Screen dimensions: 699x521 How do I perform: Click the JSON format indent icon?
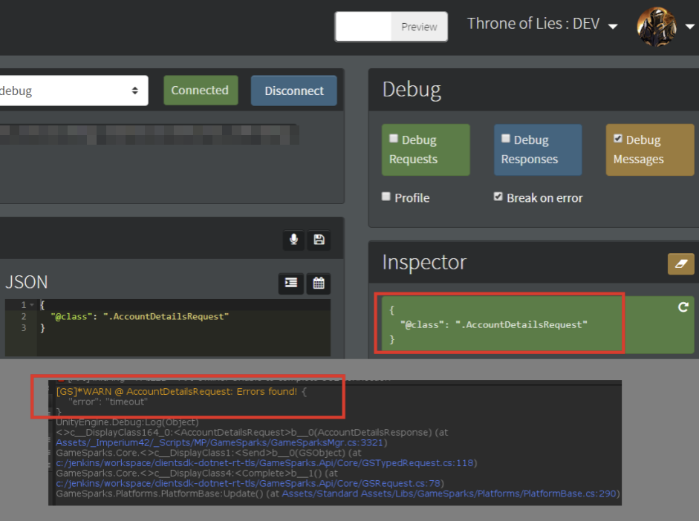click(291, 284)
